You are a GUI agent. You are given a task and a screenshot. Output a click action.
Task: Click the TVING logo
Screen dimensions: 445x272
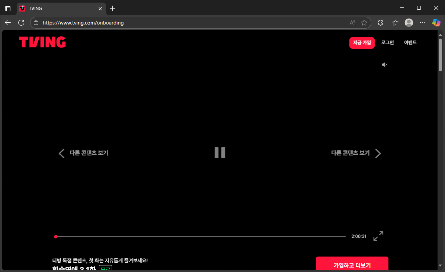point(42,42)
